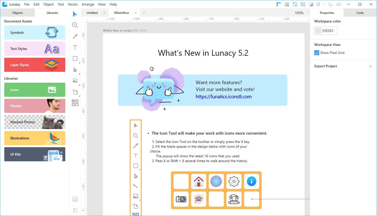The height and width of the screenshot is (216, 377).
Task: Click the diagonal arrow icon in title bar
Action: [x=303, y=4]
